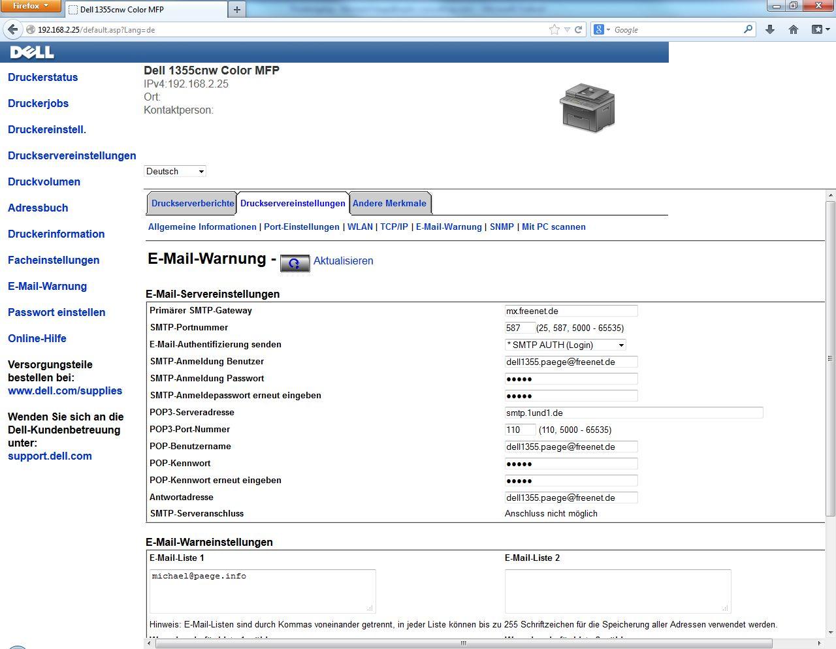Click the Google search magnifier icon
836x649 pixels.
click(x=748, y=29)
